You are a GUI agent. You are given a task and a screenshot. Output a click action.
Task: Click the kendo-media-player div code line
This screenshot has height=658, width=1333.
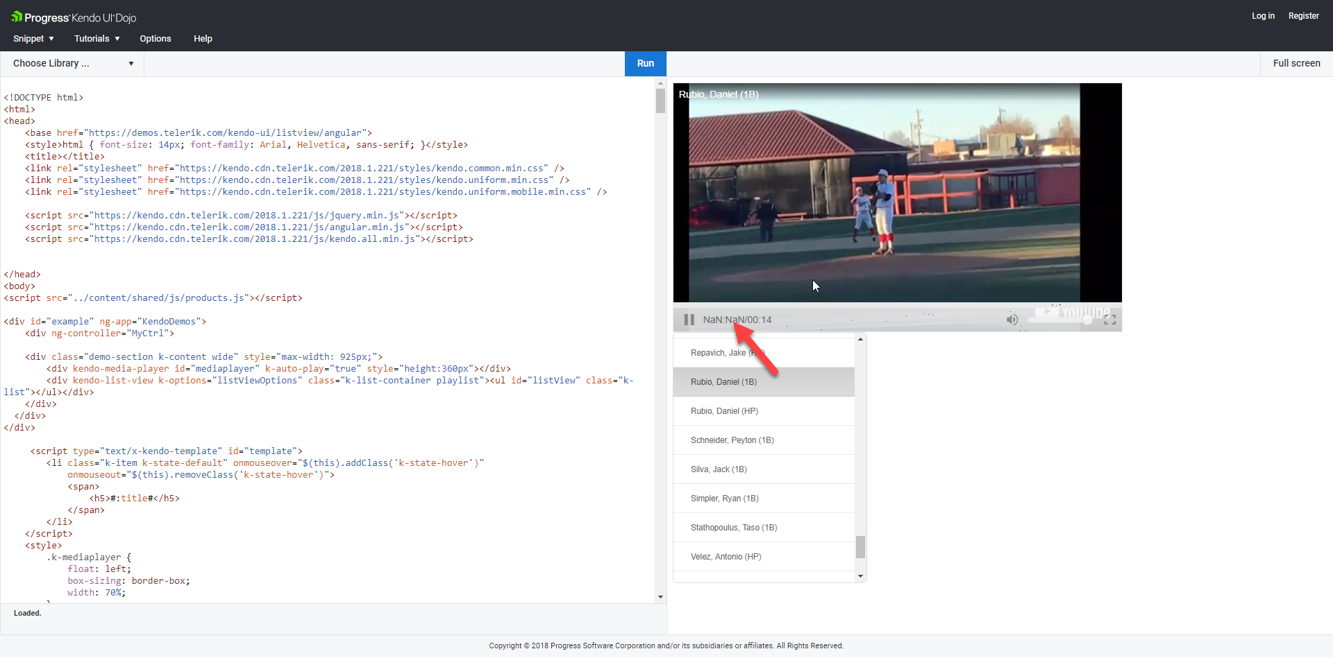tap(278, 369)
